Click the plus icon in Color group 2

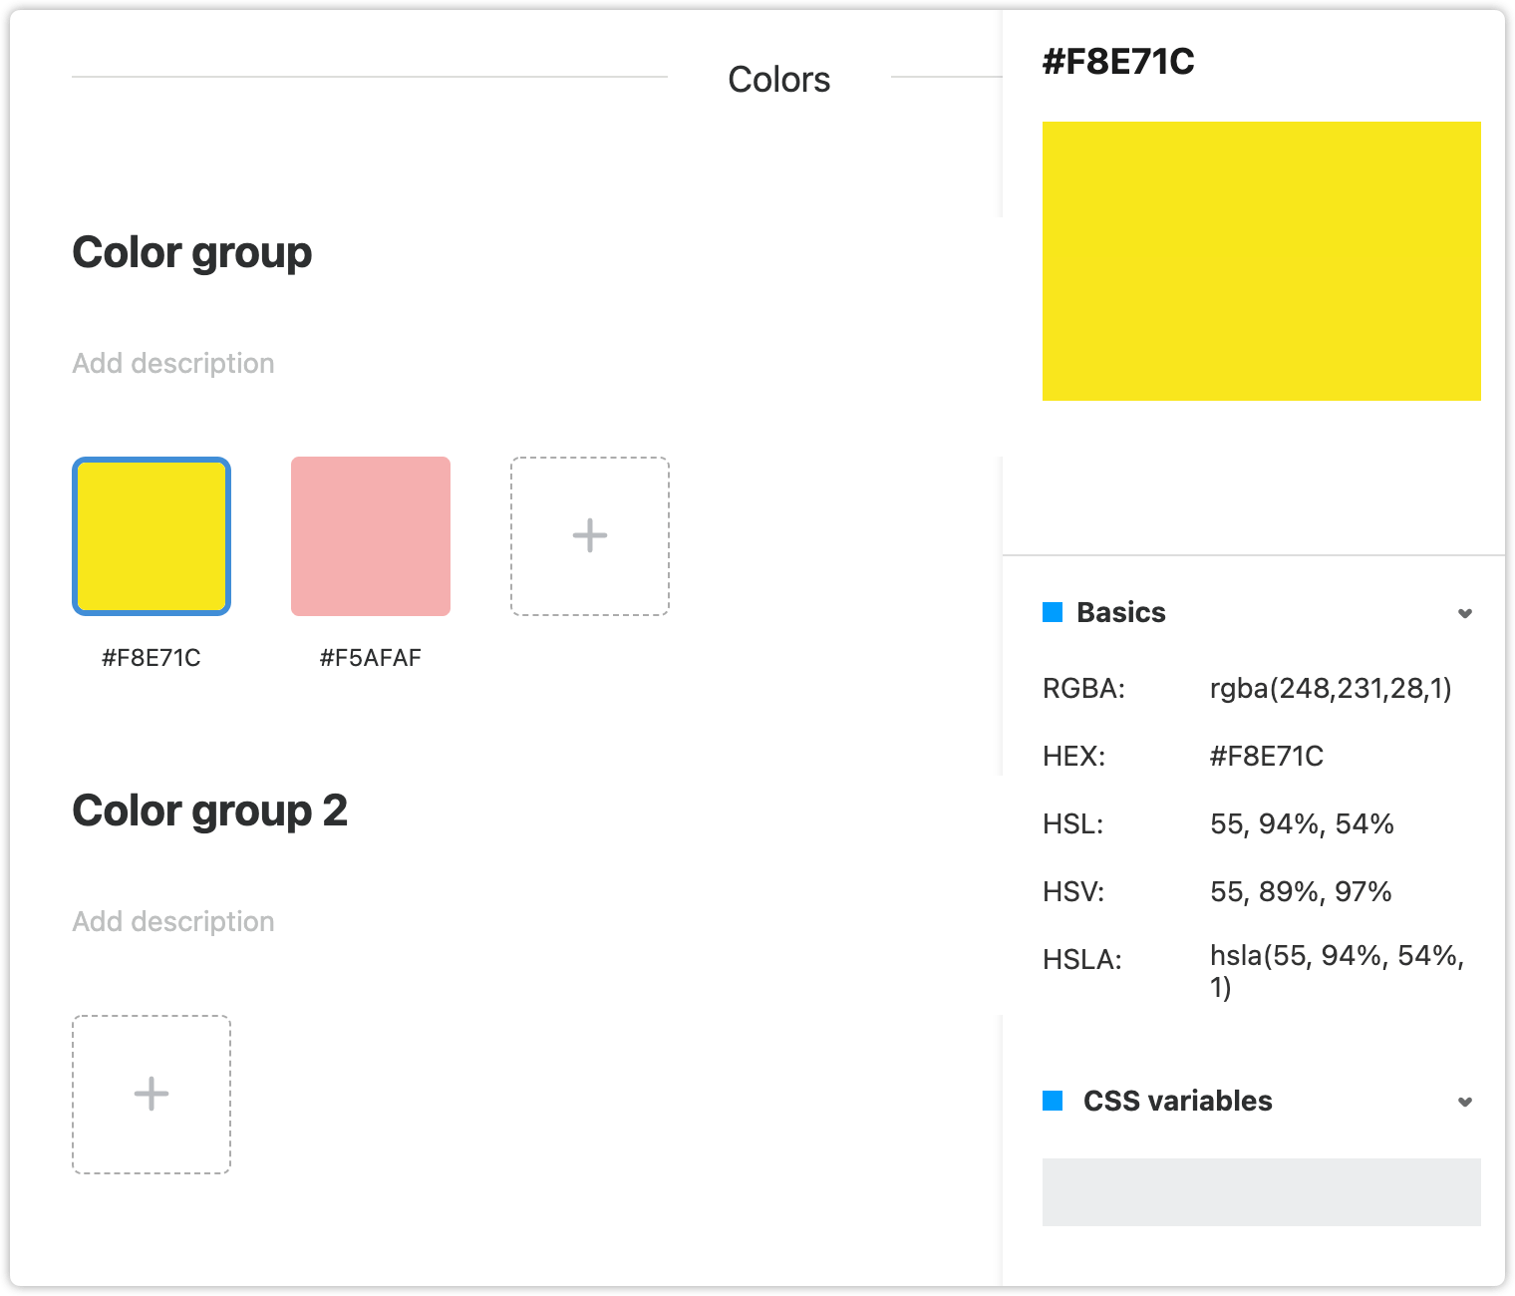pyautogui.click(x=151, y=1095)
